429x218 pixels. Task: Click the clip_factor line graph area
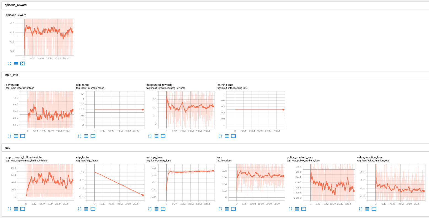(x=116, y=182)
